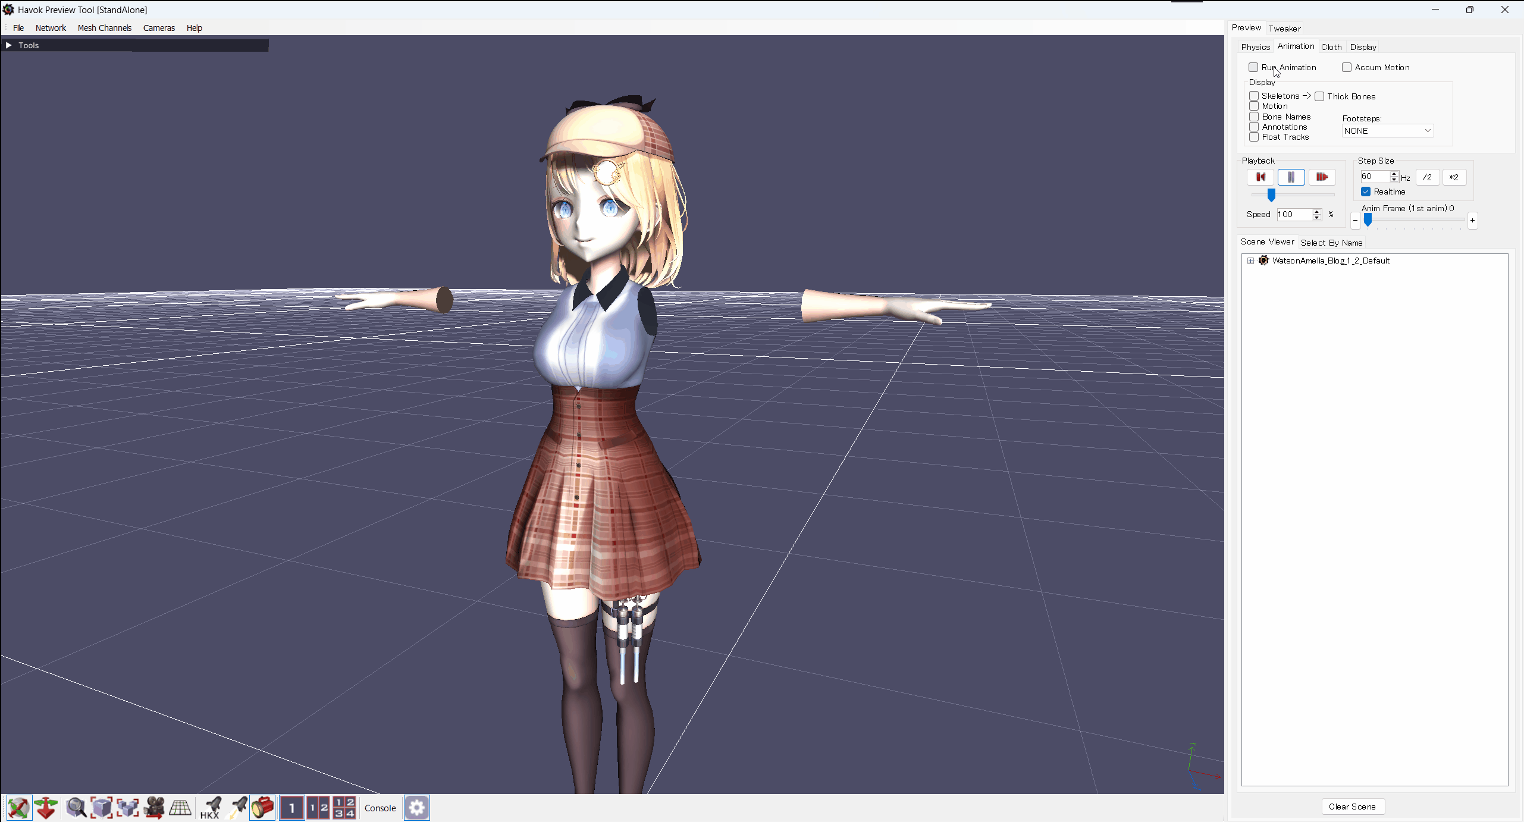Click the step size Hz input field
Image resolution: width=1524 pixels, height=822 pixels.
point(1375,177)
